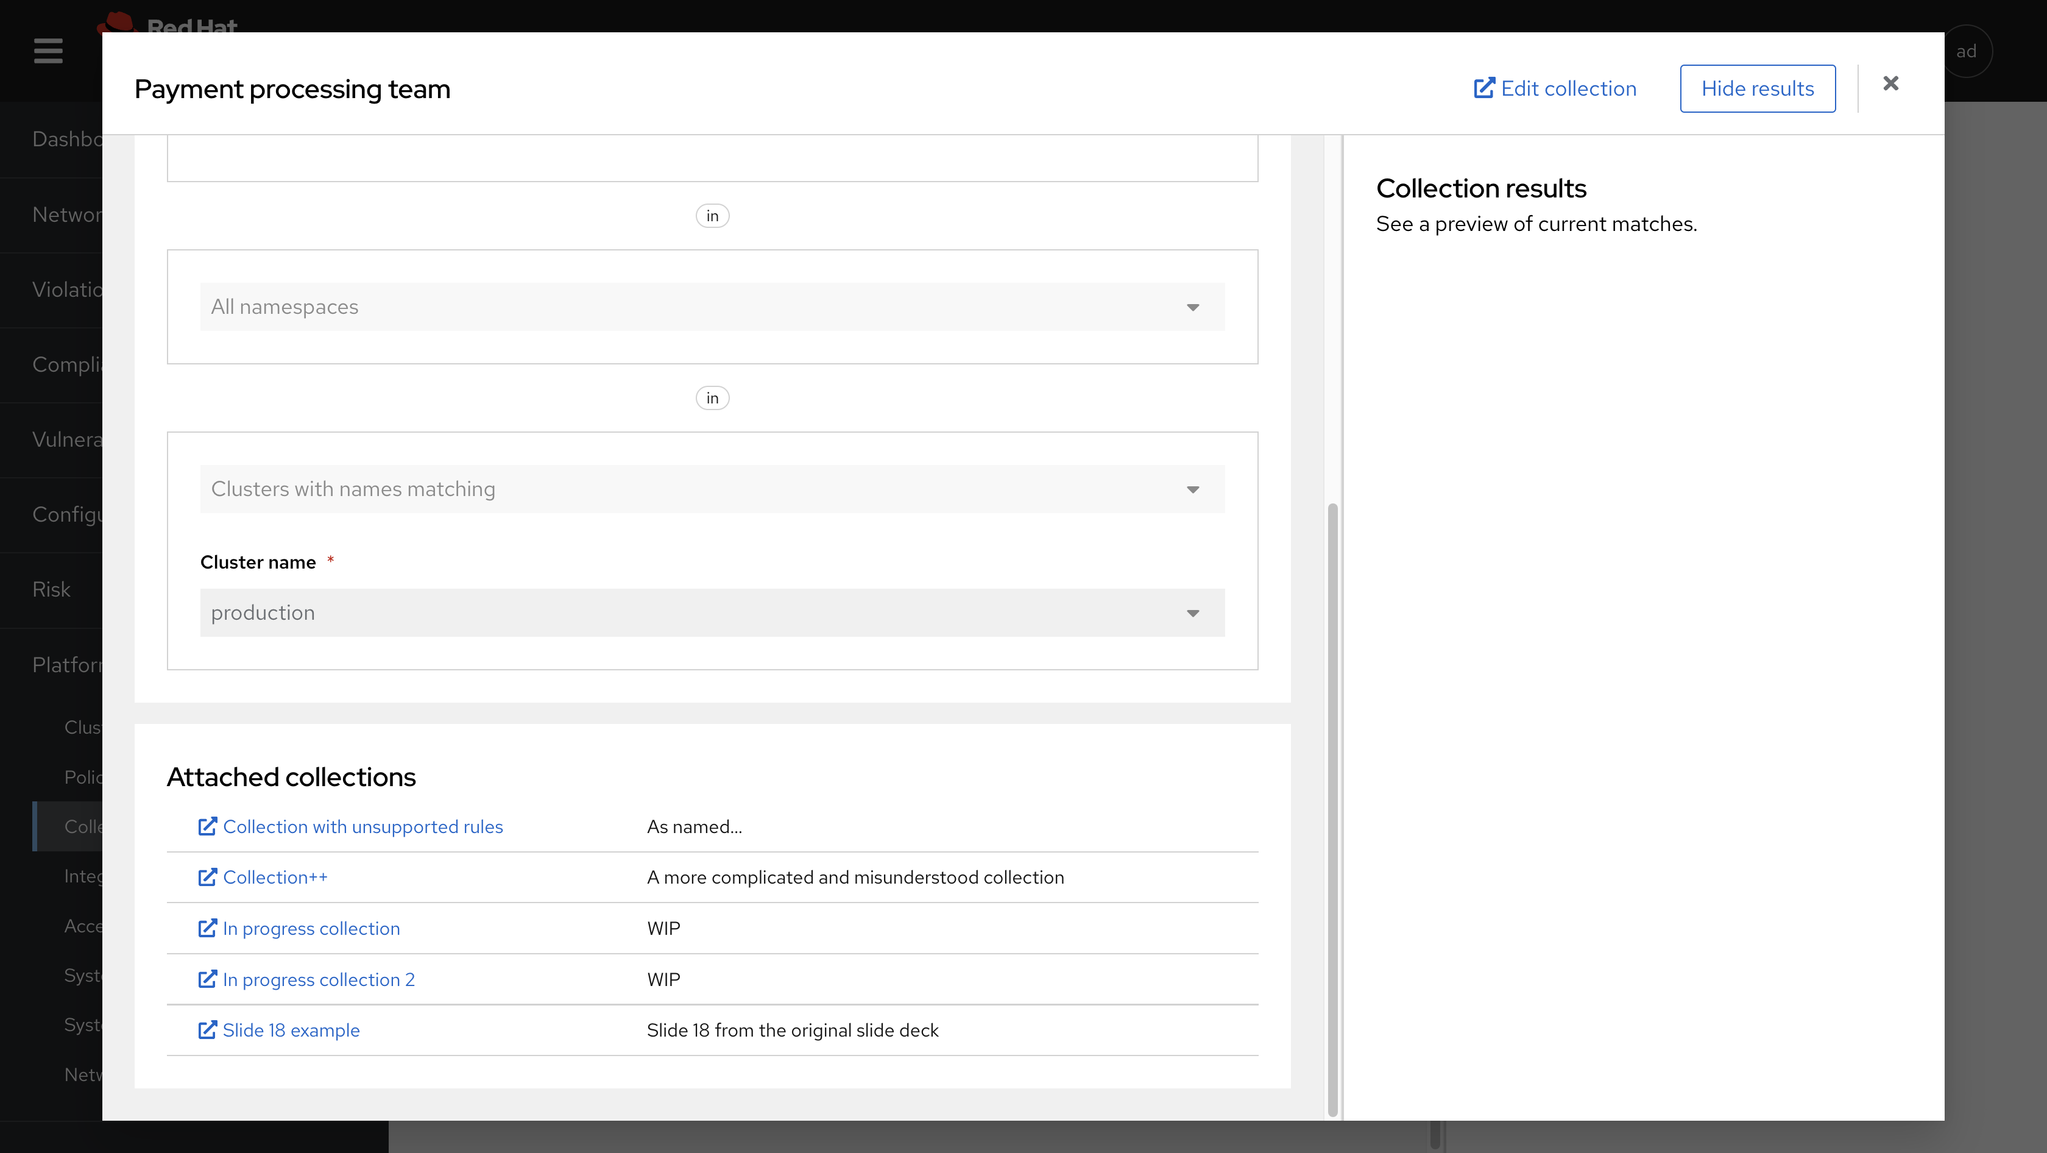The image size is (2047, 1153).
Task: Open the user avatar menu
Action: point(1966,52)
